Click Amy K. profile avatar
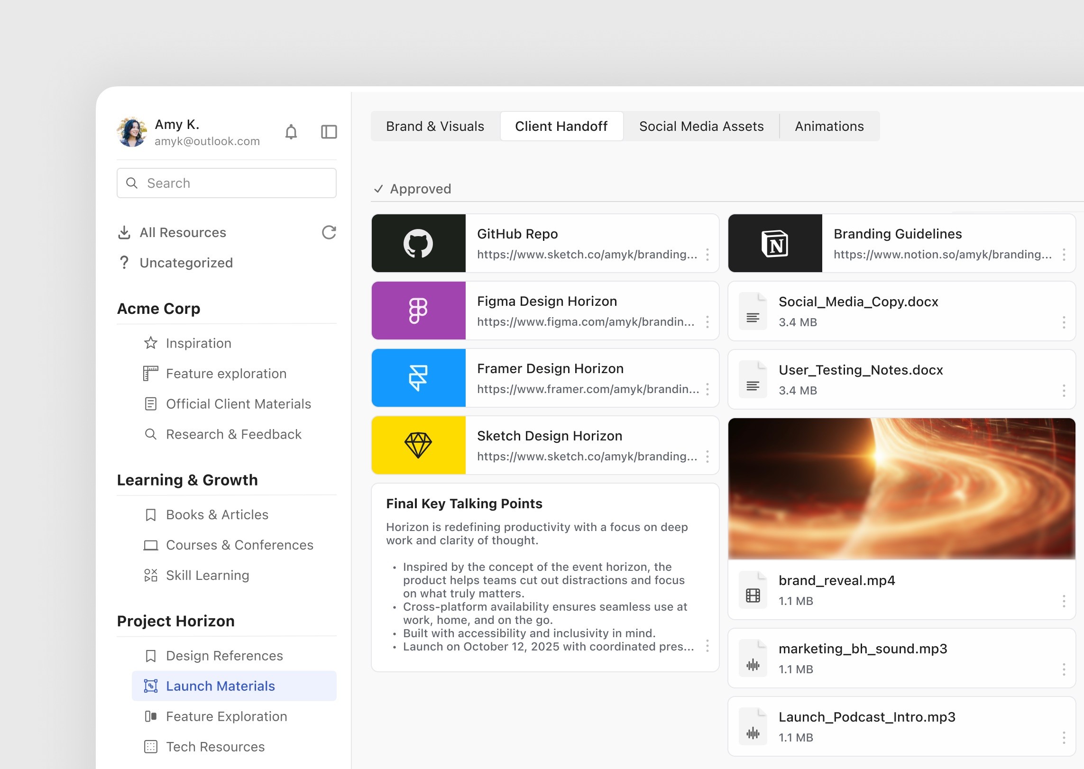Viewport: 1084px width, 769px height. click(132, 132)
